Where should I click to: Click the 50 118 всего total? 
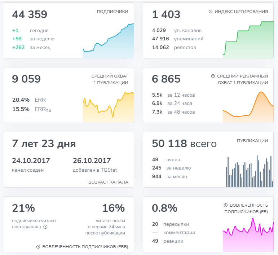[x=184, y=144]
